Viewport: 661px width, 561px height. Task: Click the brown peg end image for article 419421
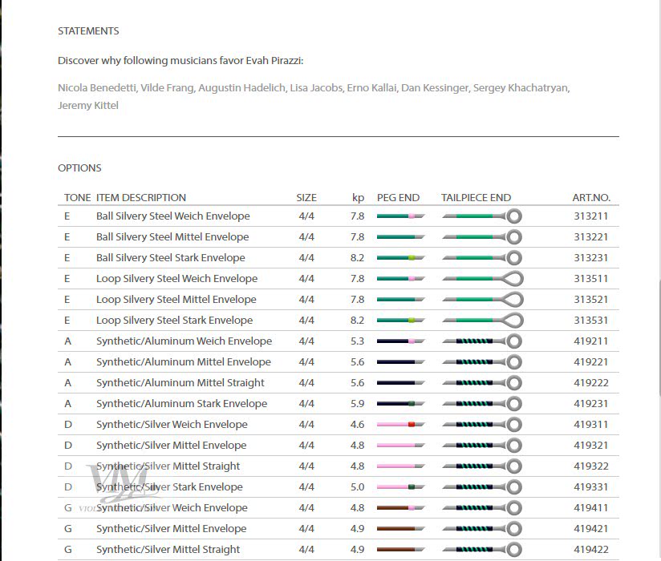pos(400,529)
